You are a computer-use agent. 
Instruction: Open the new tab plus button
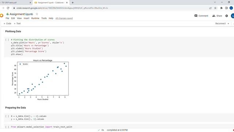click(73, 3)
